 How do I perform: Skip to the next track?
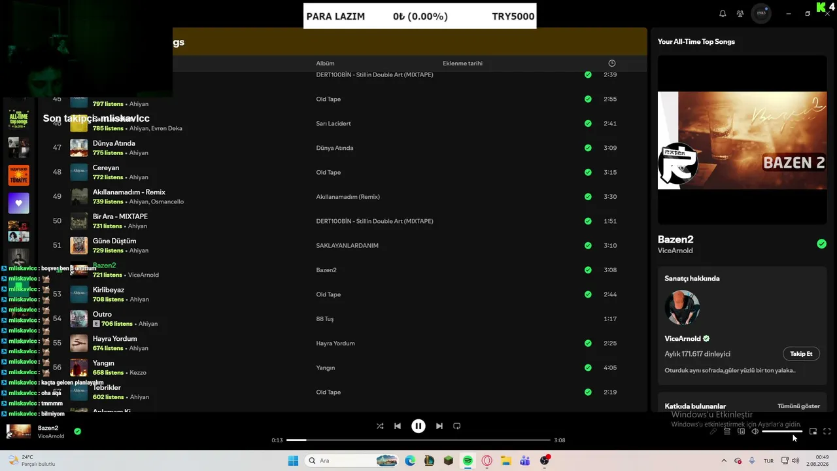(x=439, y=426)
